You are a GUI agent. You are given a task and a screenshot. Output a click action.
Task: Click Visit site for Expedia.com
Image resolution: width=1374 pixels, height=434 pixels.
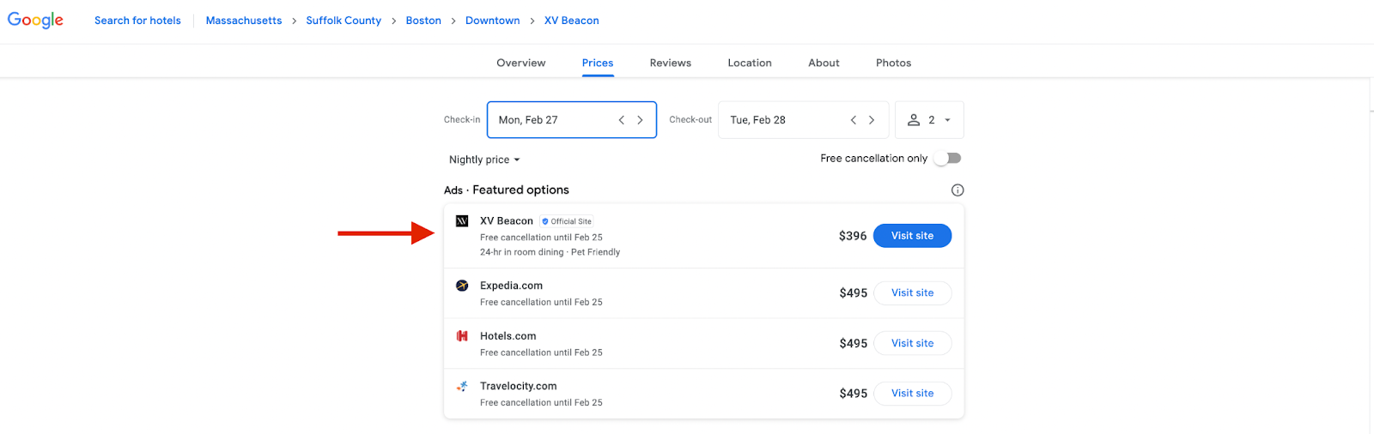tap(912, 292)
